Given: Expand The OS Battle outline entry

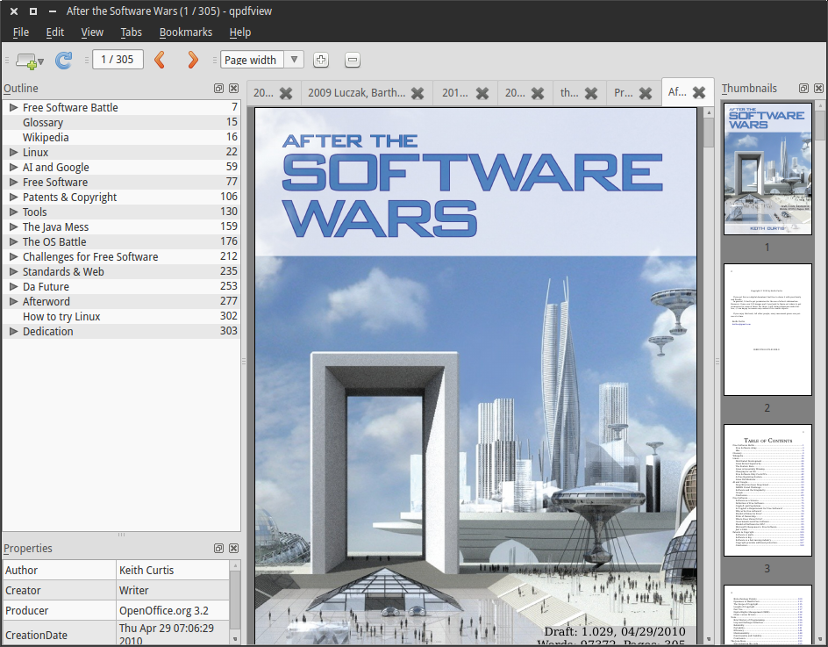Looking at the screenshot, I should pos(14,241).
